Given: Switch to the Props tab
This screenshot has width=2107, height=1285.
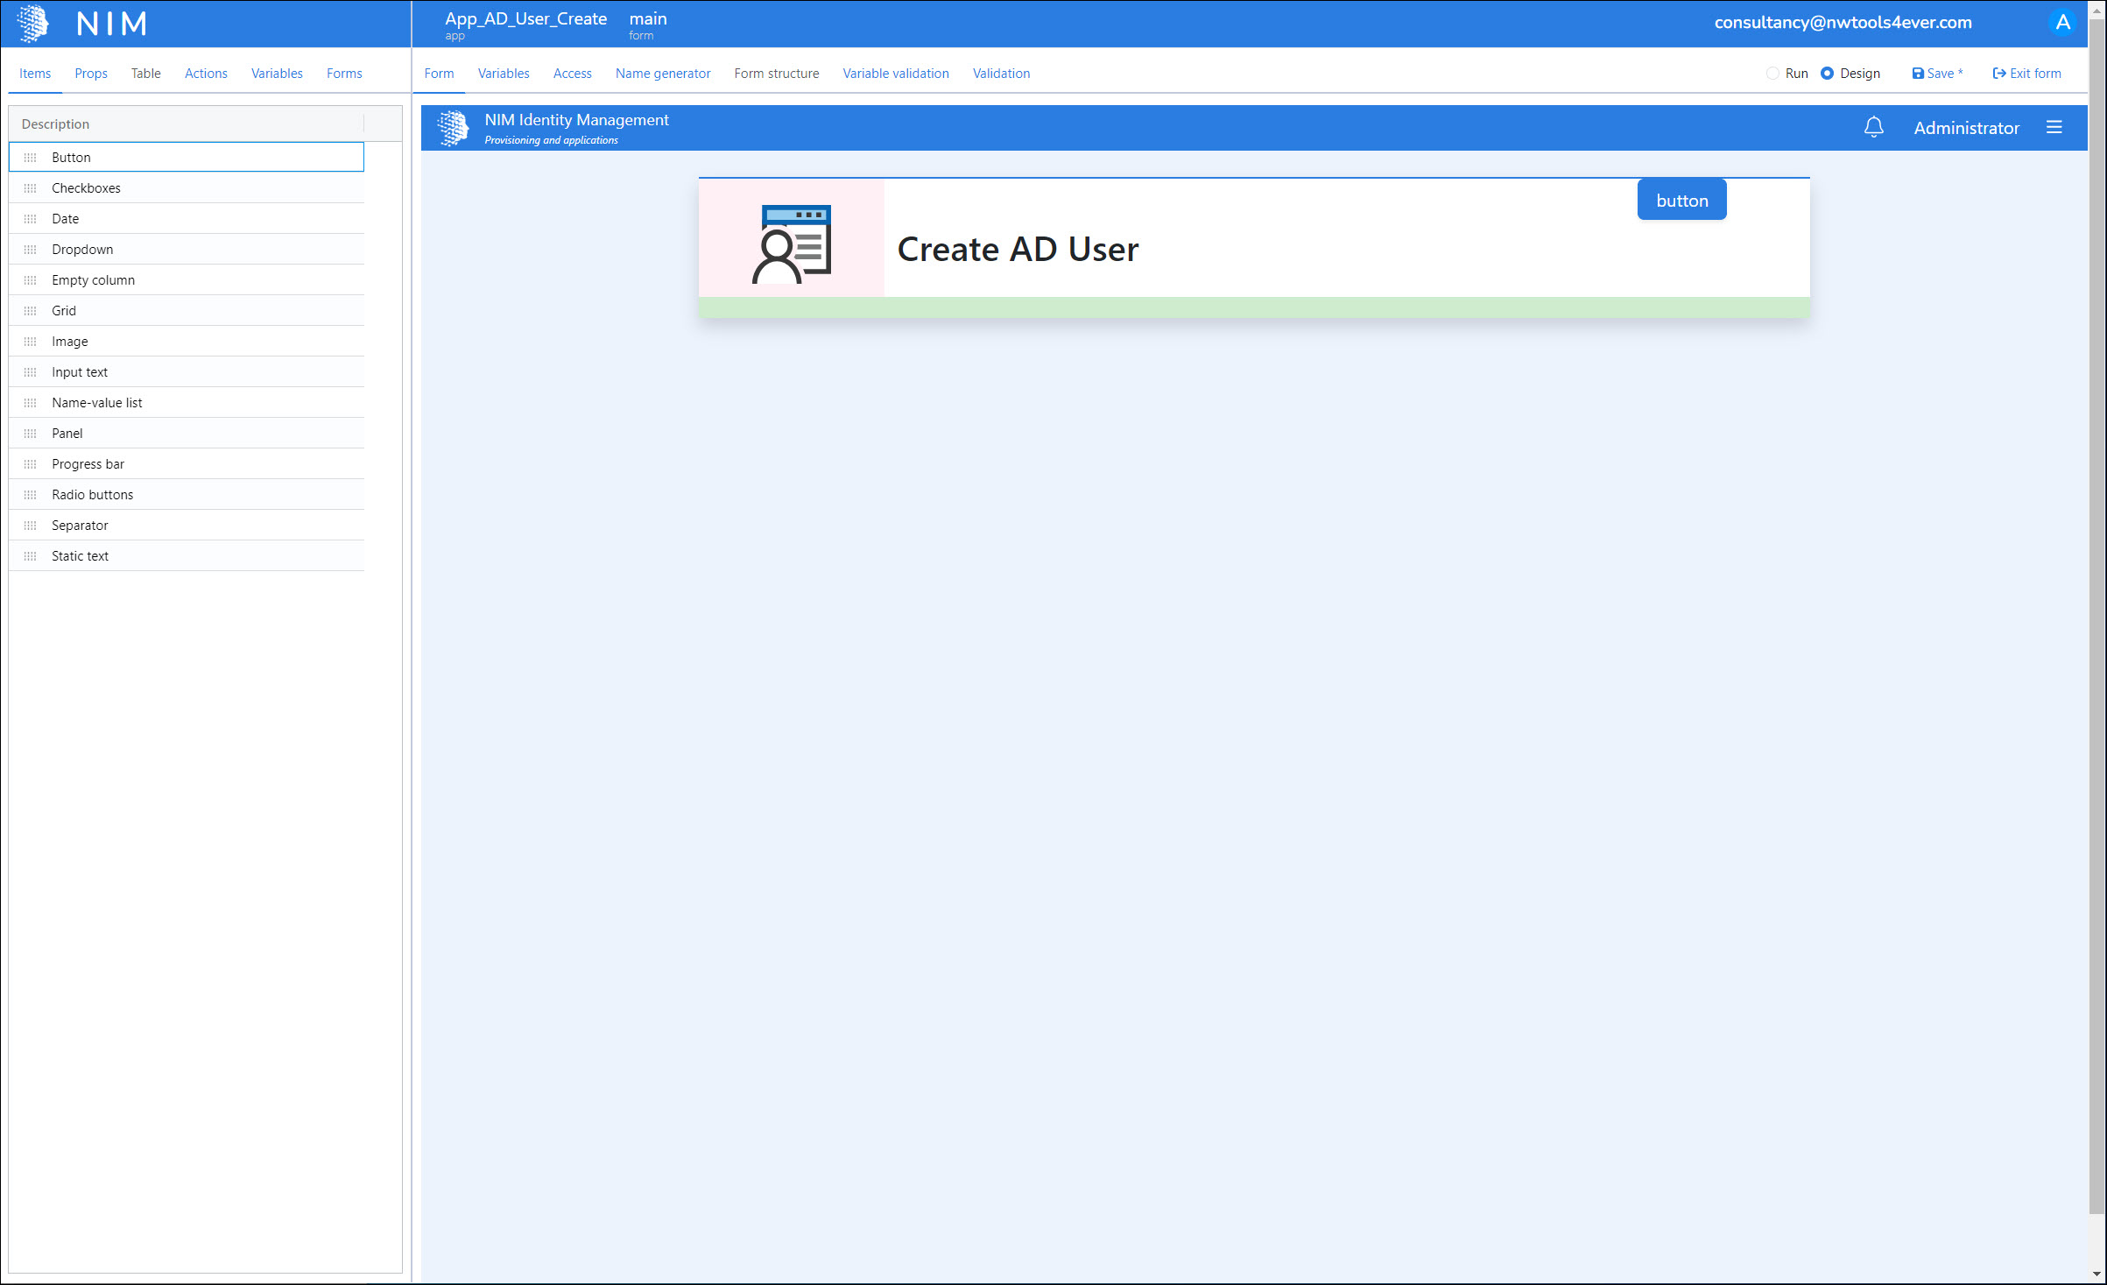Looking at the screenshot, I should 91,74.
